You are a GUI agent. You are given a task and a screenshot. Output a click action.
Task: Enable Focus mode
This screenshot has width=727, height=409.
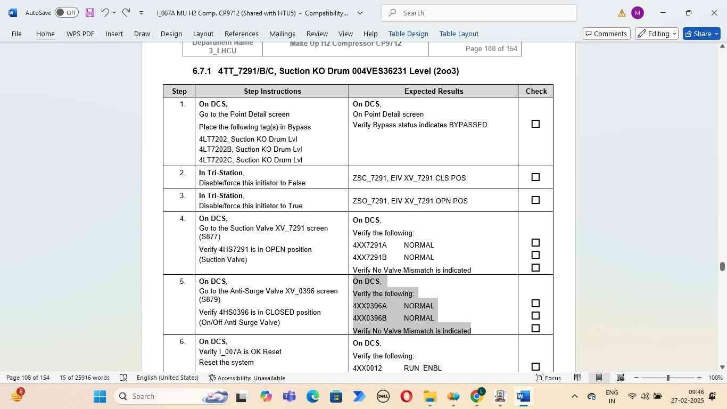click(x=548, y=378)
